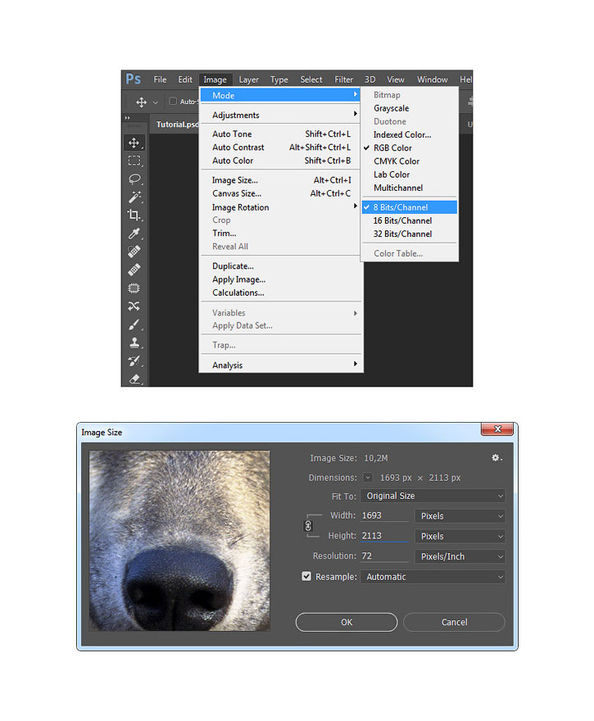Open the Layer menu
The image size is (594, 721).
tap(249, 79)
